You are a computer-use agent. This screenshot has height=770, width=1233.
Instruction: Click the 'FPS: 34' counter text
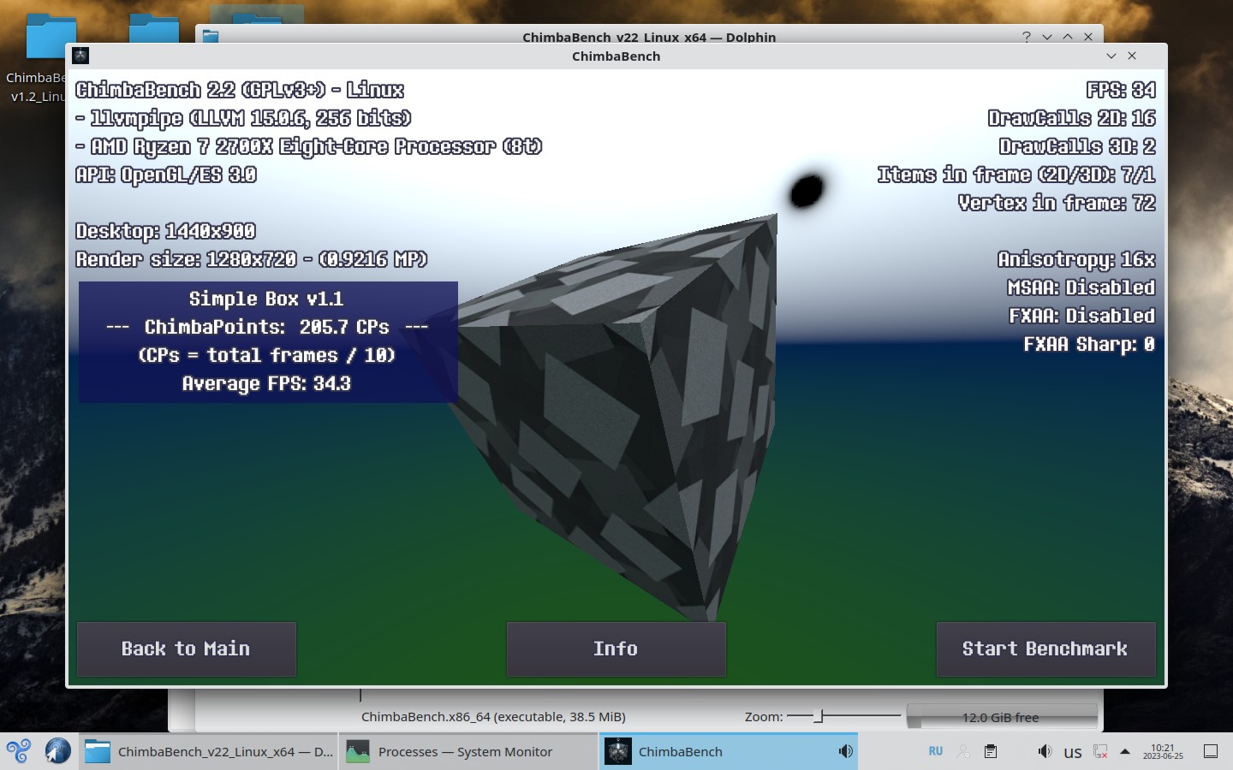tap(1121, 90)
